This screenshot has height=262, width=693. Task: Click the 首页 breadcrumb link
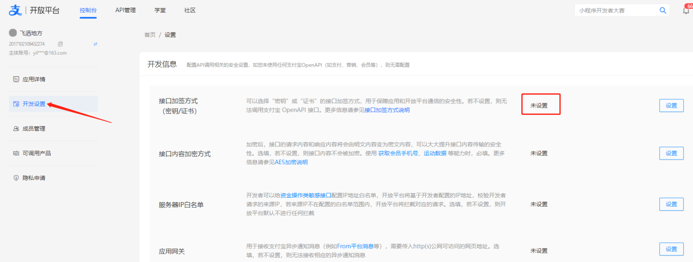click(150, 35)
